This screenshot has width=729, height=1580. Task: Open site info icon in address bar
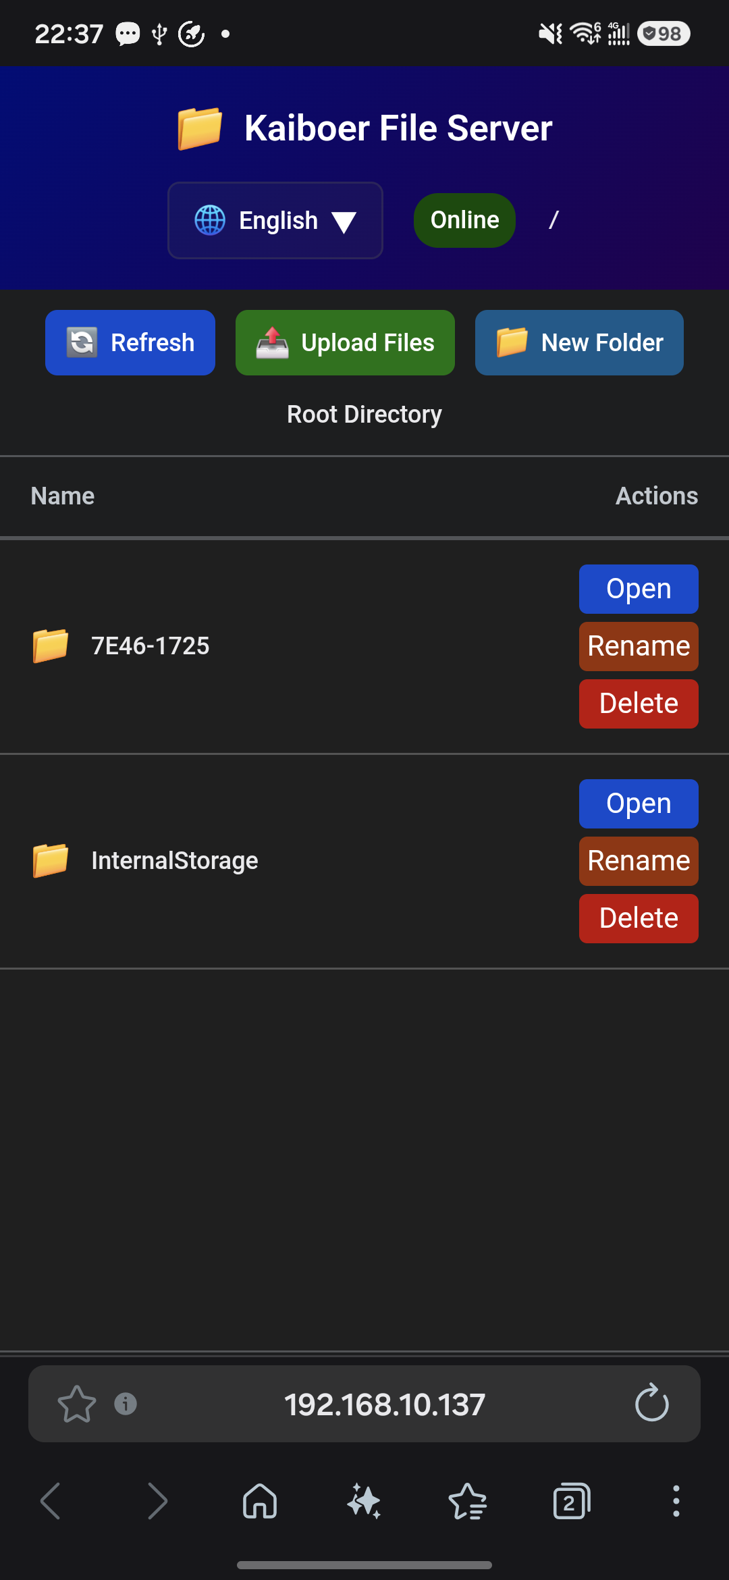pyautogui.click(x=126, y=1404)
